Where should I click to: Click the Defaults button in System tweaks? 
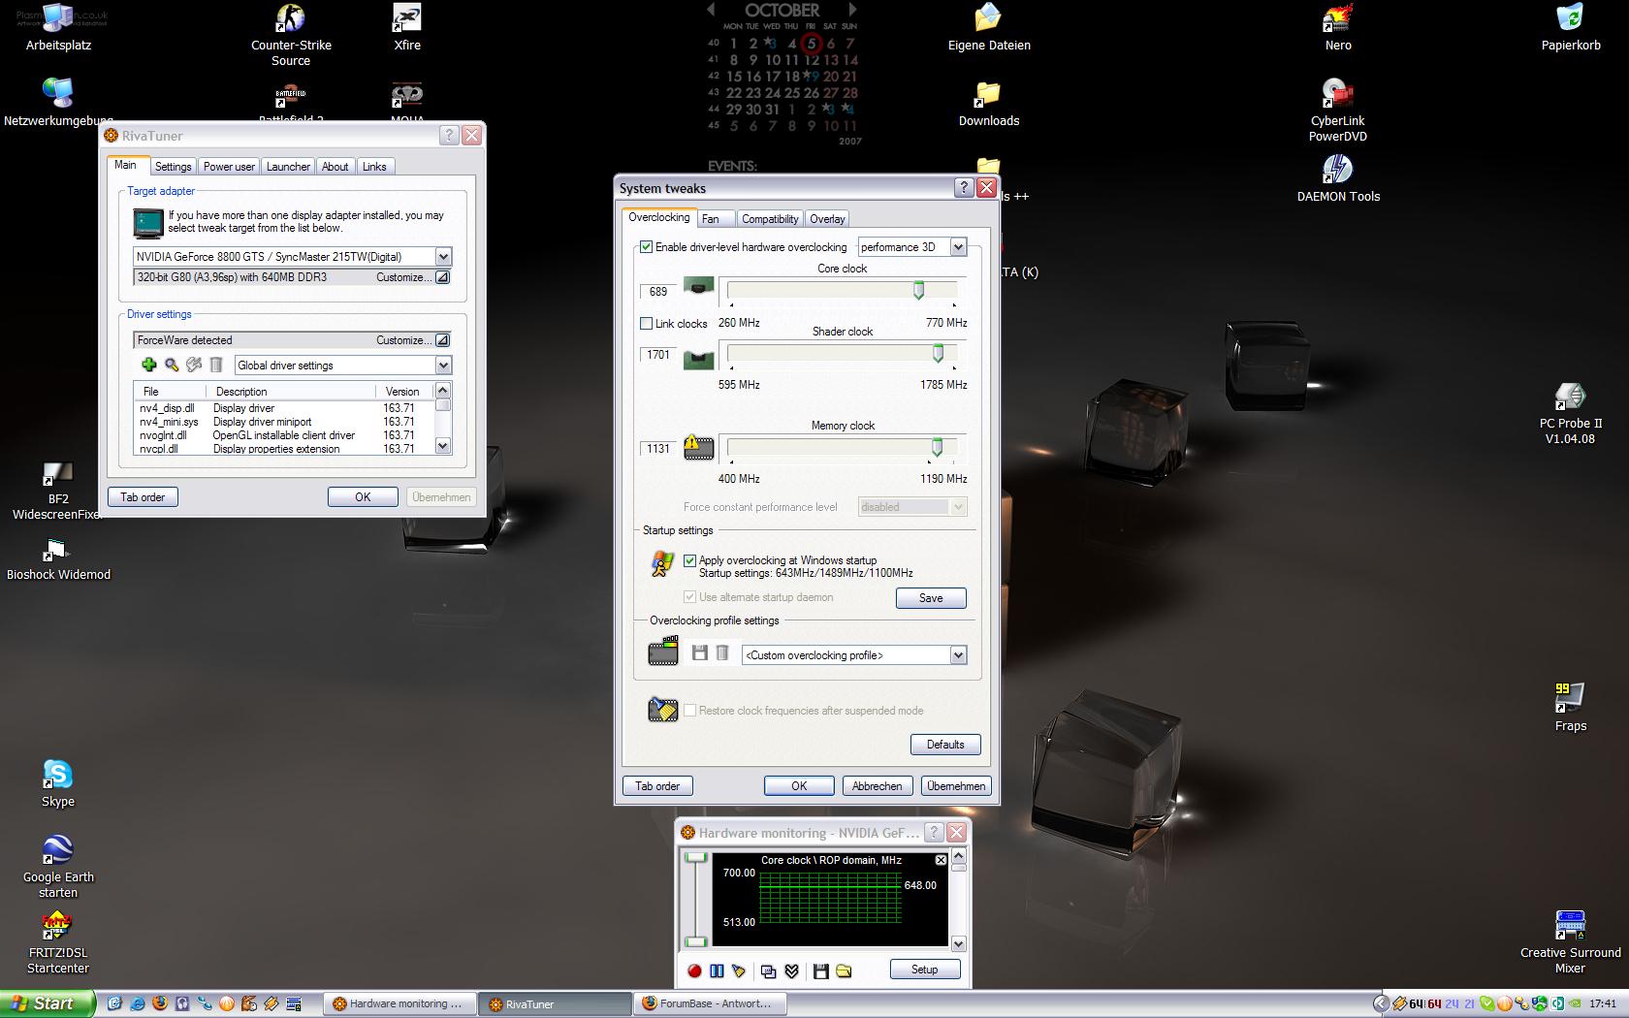click(x=945, y=745)
